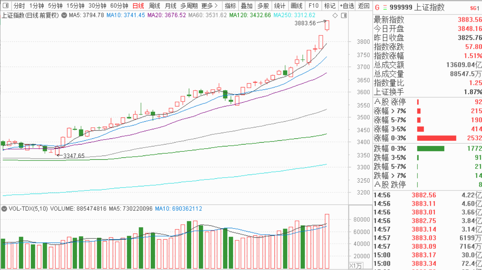This screenshot has width=482, height=270.
Task: Click the latest candlestick at 3883.56
Action: (327, 25)
